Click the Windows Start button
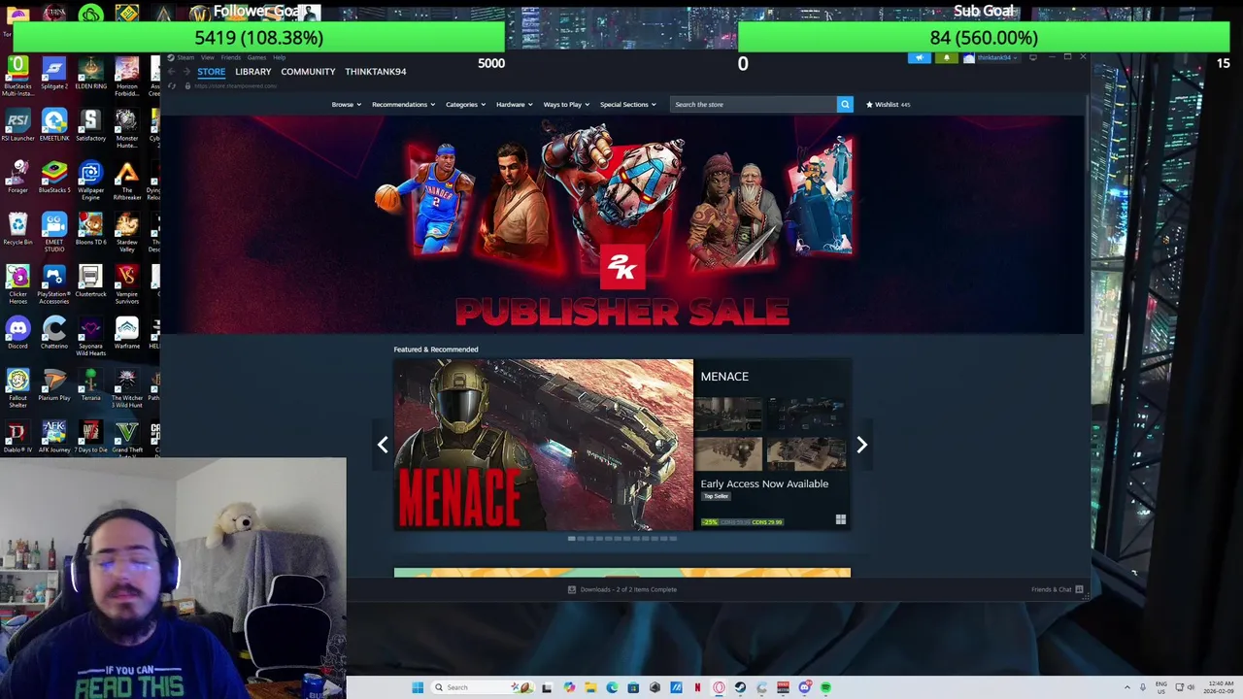Screen dimensions: 1243x699 pyautogui.click(x=418, y=687)
